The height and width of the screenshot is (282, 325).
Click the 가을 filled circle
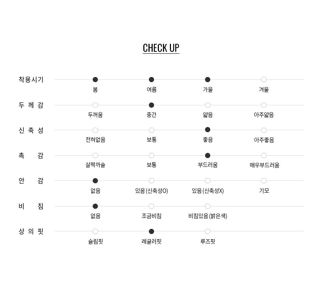(x=207, y=80)
